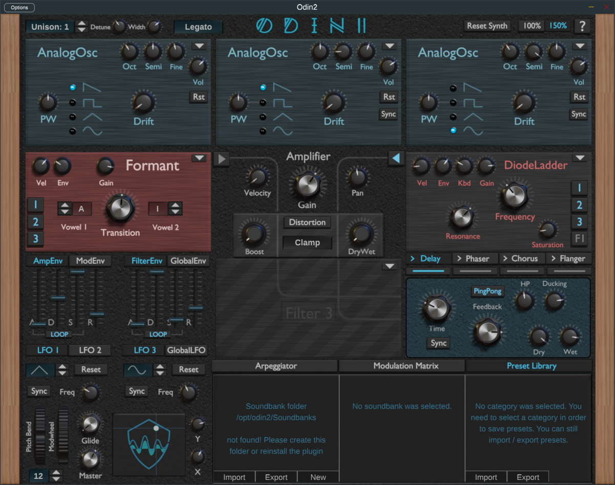Select sawtooth waveform on first AnalogOsc

click(x=73, y=88)
